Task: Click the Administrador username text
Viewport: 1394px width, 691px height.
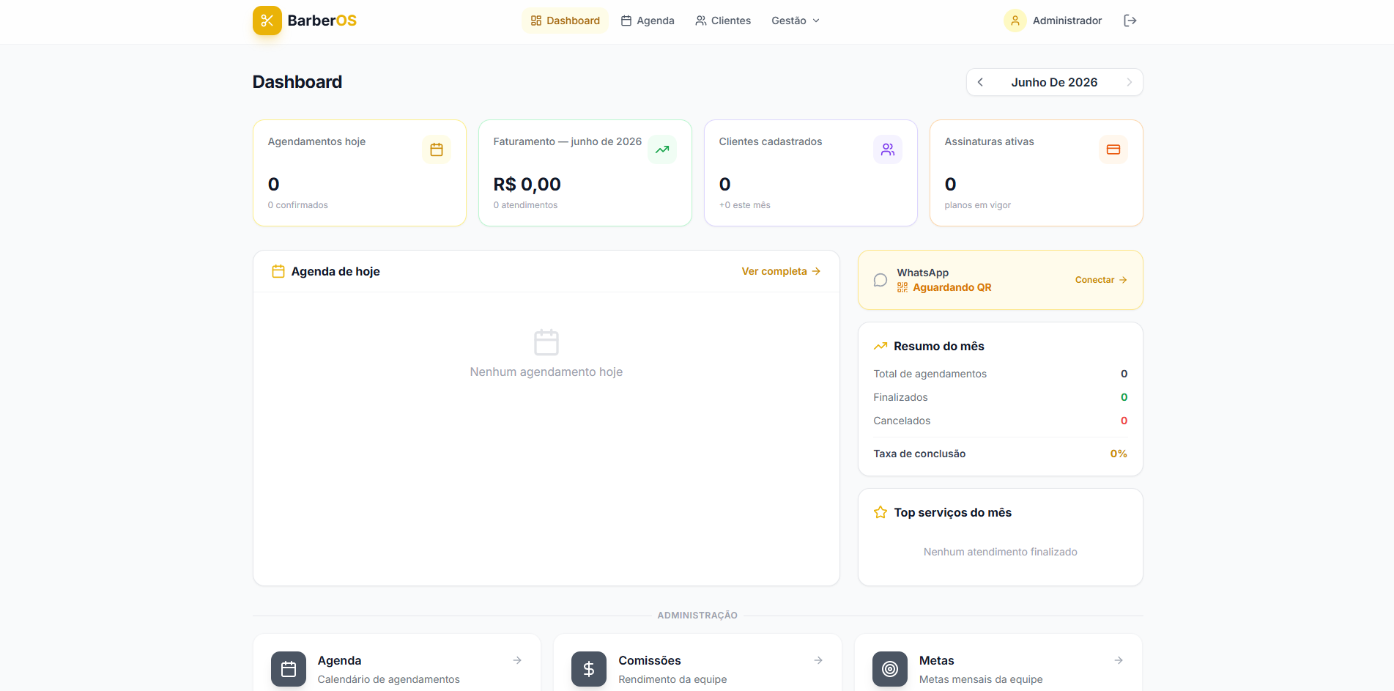Action: coord(1067,21)
